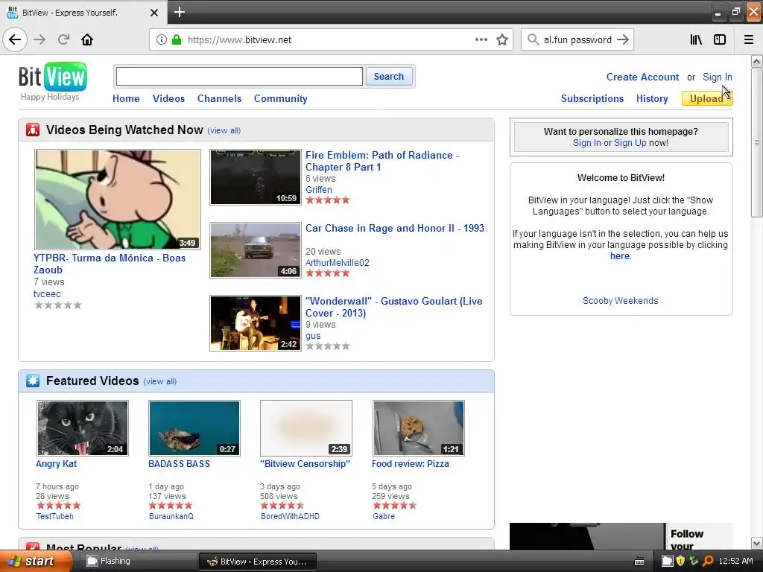
Task: Open the Angry Kat thumbnail
Action: [83, 428]
